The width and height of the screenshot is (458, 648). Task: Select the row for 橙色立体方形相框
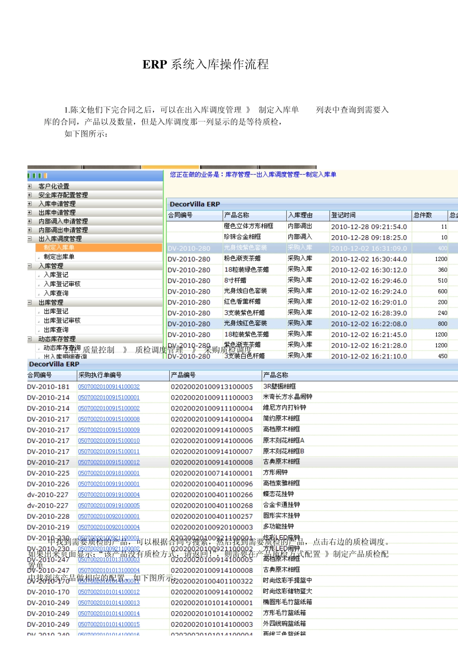pos(312,226)
